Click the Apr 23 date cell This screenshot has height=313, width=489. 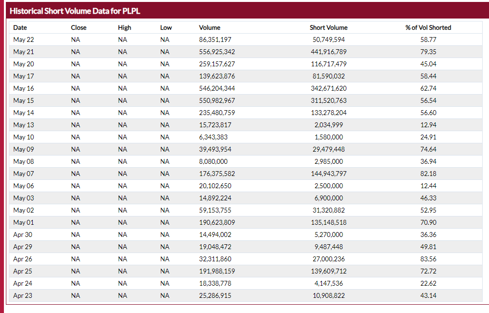tap(22, 295)
